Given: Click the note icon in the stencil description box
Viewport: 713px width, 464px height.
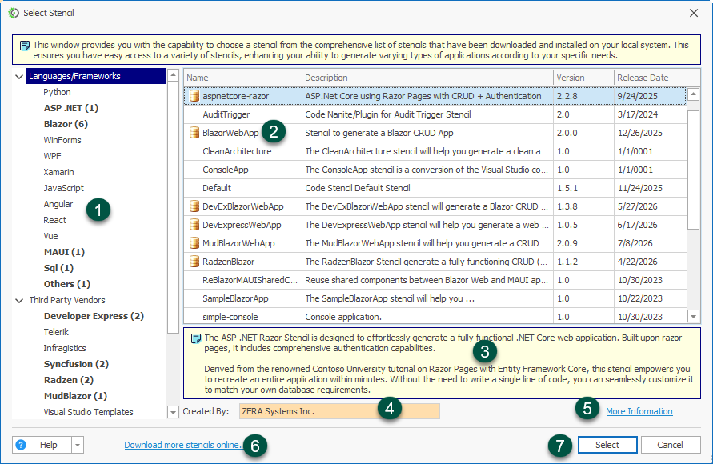Looking at the screenshot, I should point(196,338).
